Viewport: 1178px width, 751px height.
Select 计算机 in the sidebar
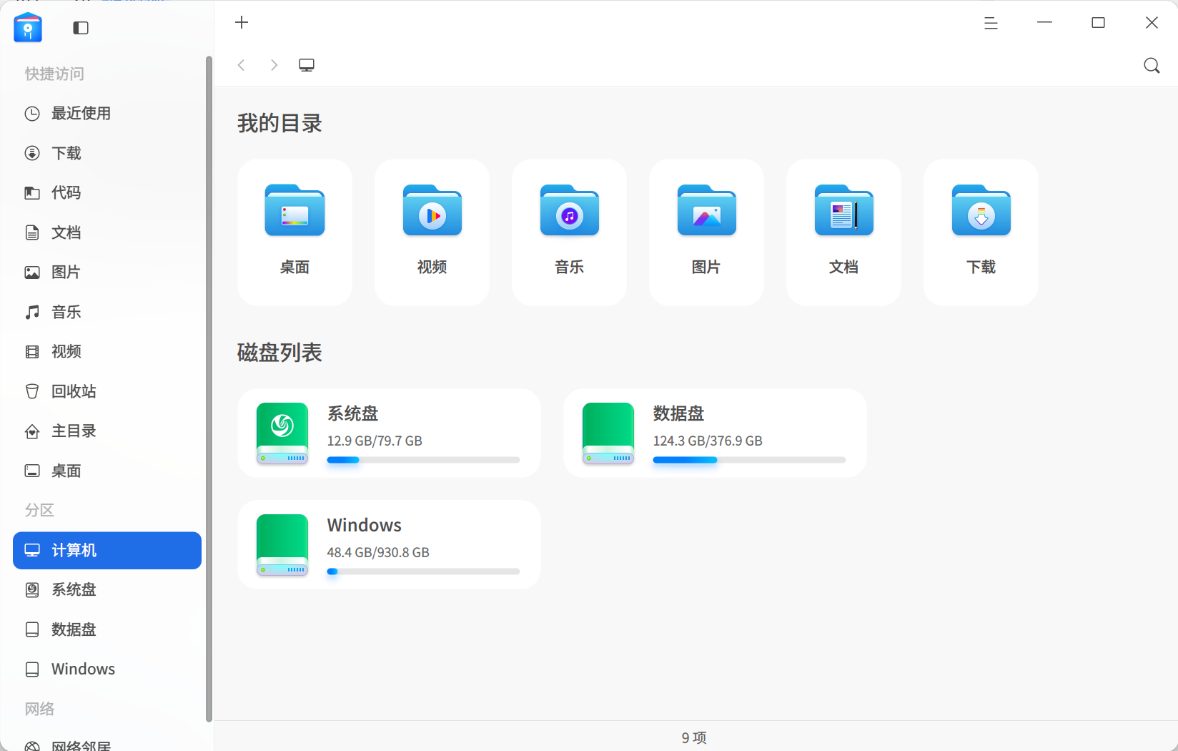(x=107, y=550)
